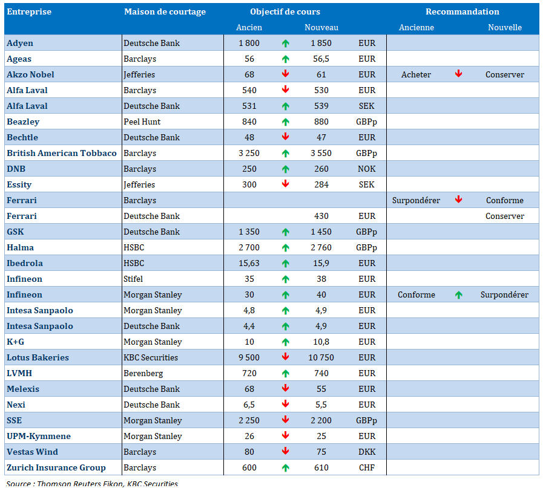Viewport: 543px width, 488px height.
Task: Select the 430 target for Ferrari
Action: pyautogui.click(x=321, y=216)
